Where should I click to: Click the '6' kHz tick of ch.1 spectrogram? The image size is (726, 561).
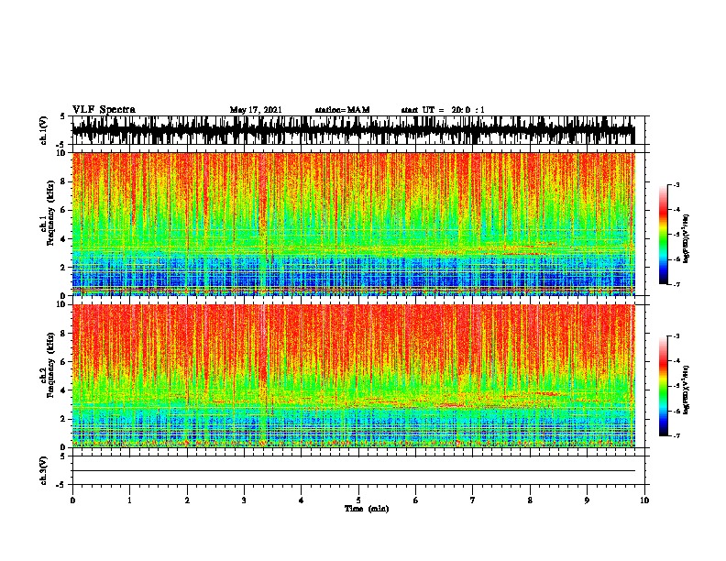(65, 210)
